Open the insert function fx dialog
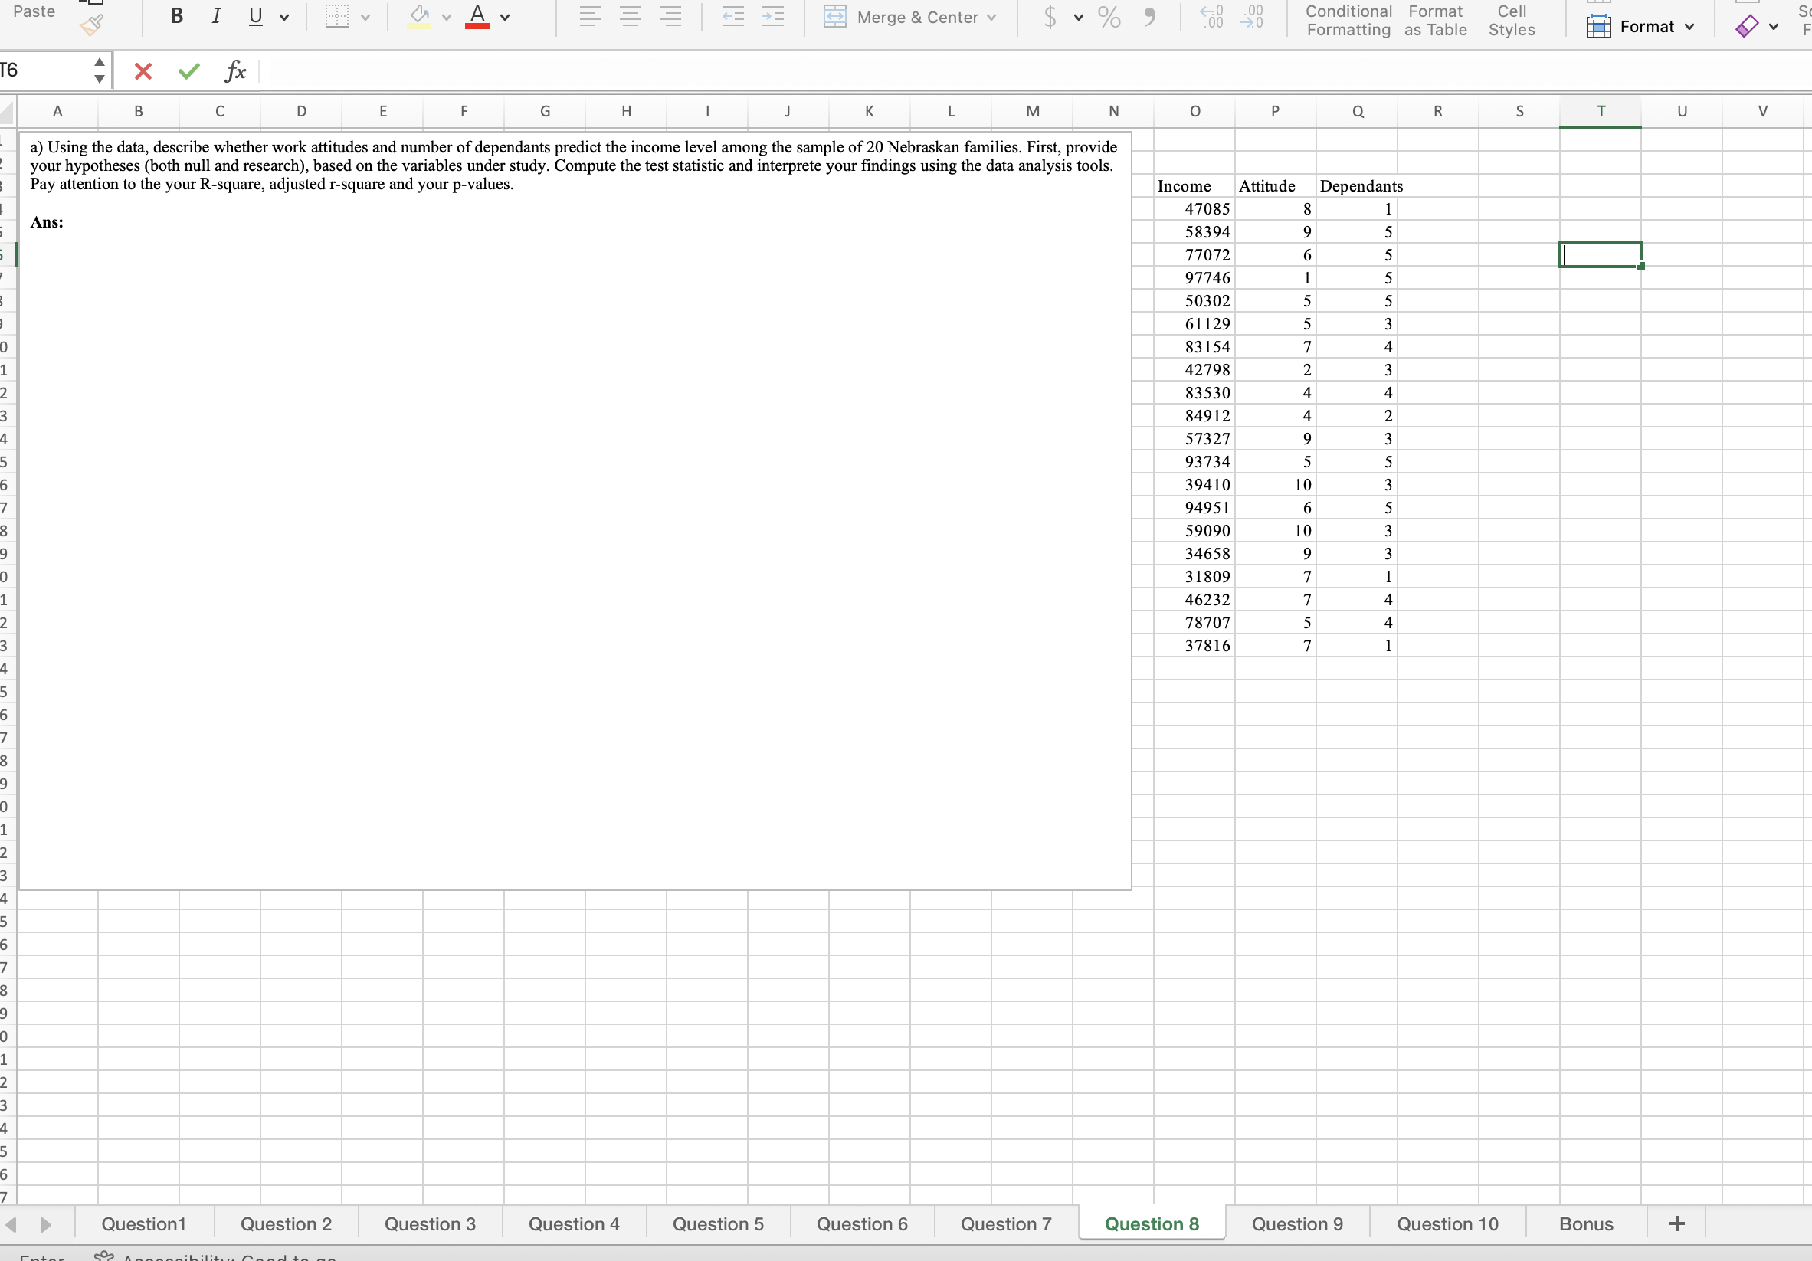Image resolution: width=1812 pixels, height=1261 pixels. click(x=235, y=72)
